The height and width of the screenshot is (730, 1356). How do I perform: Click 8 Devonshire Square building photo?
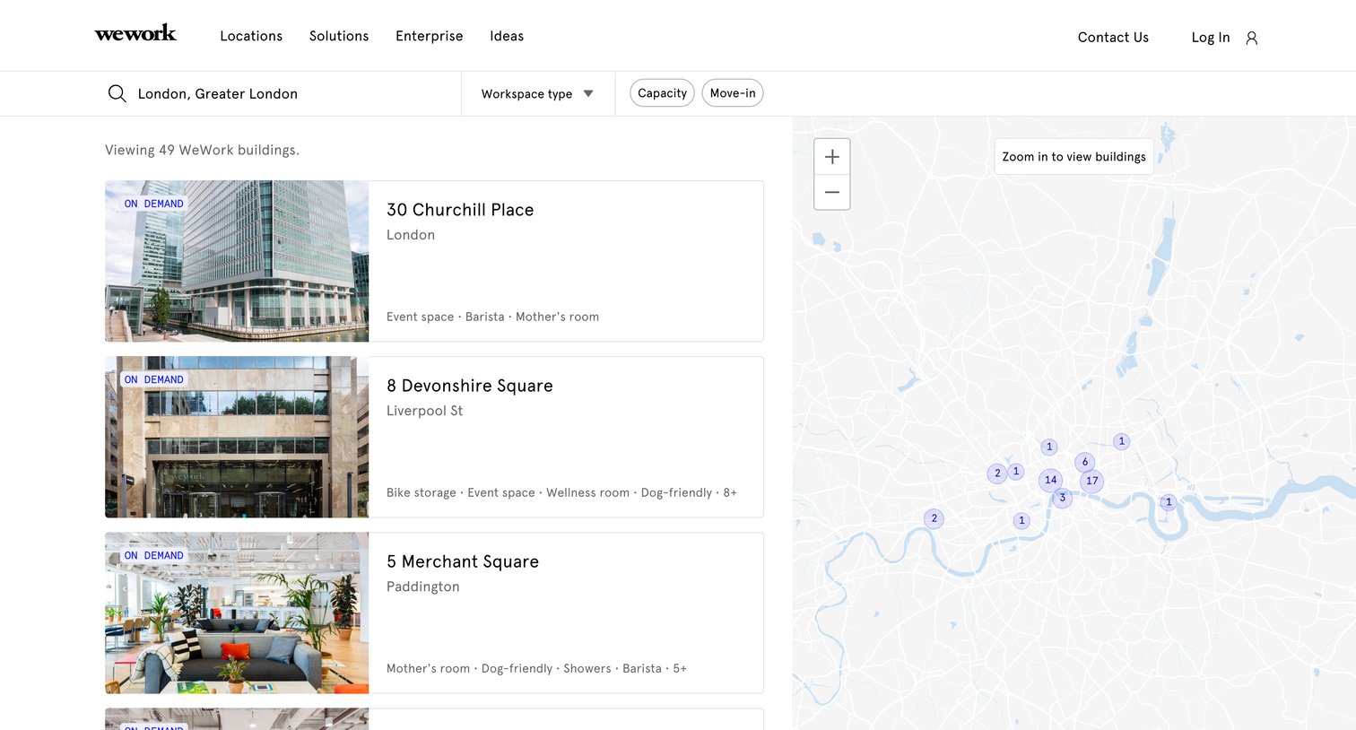237,437
